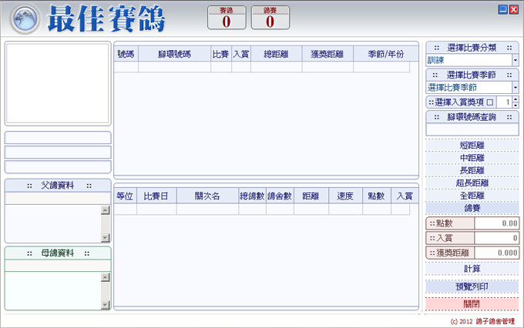Screen dimensions: 524x328
Task: Toggle the 選擇入賞獎項 checkbox
Action: tap(490, 102)
